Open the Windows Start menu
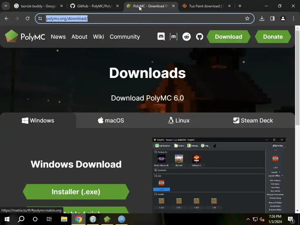 [7, 219]
